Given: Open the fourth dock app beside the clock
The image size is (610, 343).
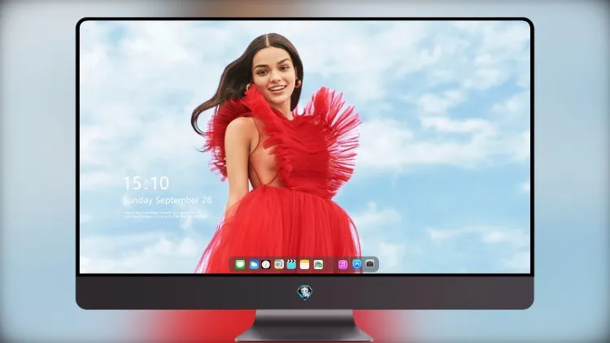Looking at the screenshot, I should 279,265.
